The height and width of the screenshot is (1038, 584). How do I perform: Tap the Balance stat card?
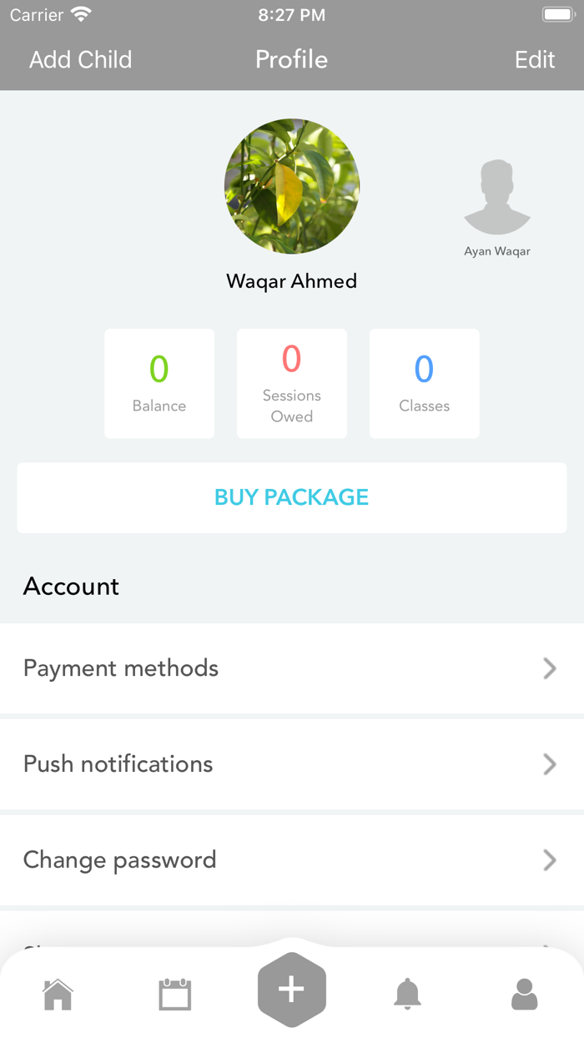[x=159, y=383]
